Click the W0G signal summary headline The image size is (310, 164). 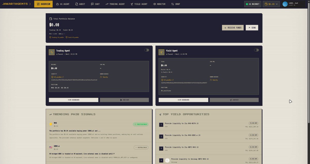coord(75,131)
